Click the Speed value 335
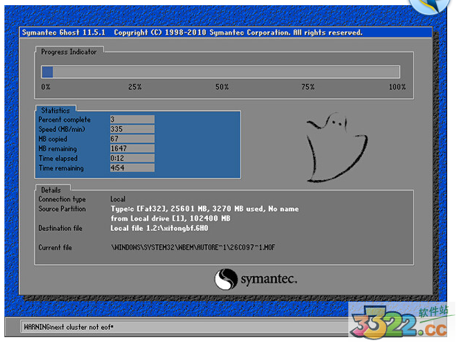Viewport: 459px width, 346px height. (132, 129)
